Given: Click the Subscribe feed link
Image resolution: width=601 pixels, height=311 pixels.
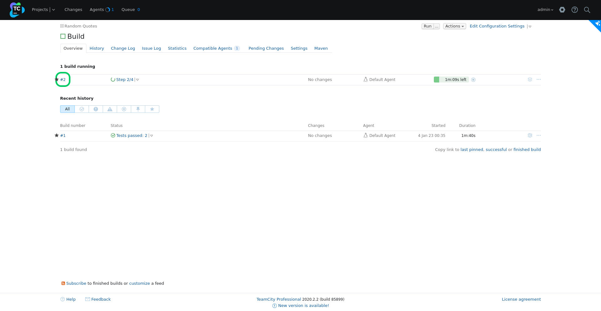Looking at the screenshot, I should pos(76,283).
